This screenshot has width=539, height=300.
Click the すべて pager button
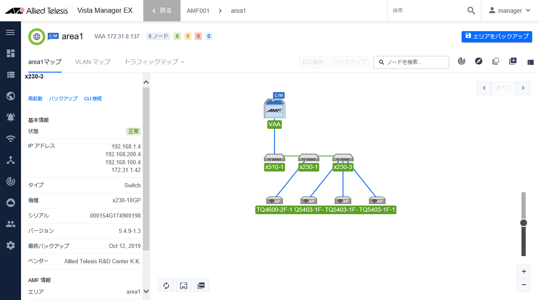point(503,88)
